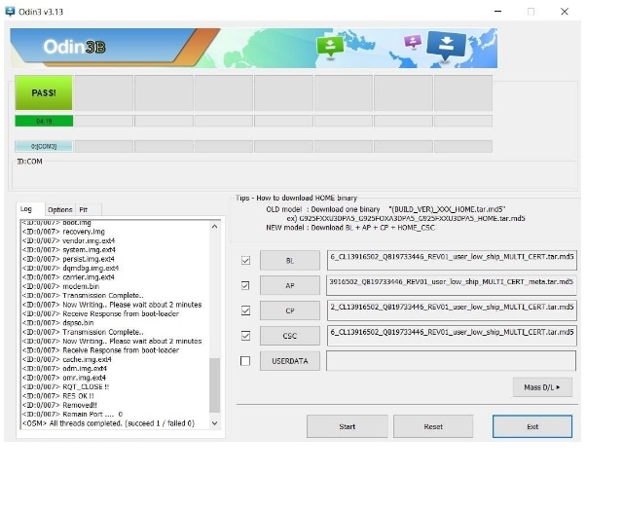Select log line 'dspso.bin'
This screenshot has height=510, width=623.
tap(78, 323)
